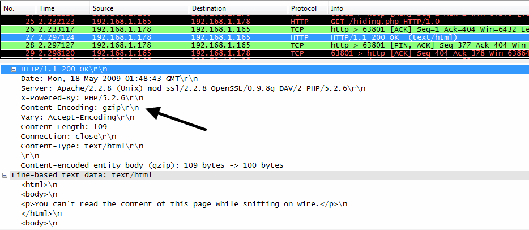The image size is (529, 230).
Task: Click the time value 2.232123
Action: (x=56, y=22)
